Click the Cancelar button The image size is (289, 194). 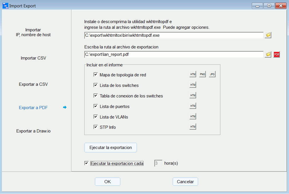coord(185,182)
